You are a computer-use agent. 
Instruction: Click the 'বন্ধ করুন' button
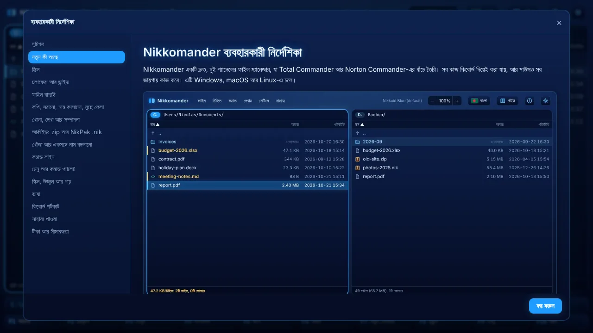545,306
